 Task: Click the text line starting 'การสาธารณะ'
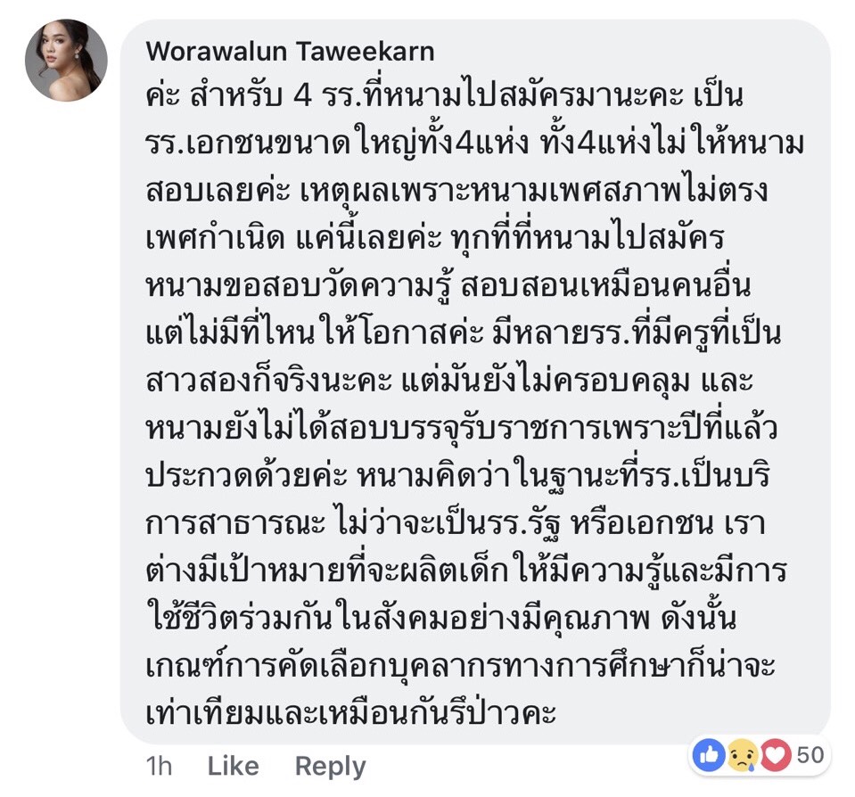[x=456, y=524]
